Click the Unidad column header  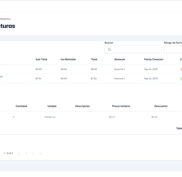pyautogui.click(x=52, y=106)
